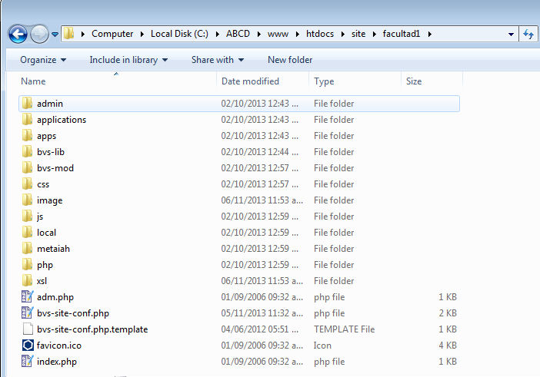Open the Share with menu
The height and width of the screenshot is (377, 540).
point(217,60)
